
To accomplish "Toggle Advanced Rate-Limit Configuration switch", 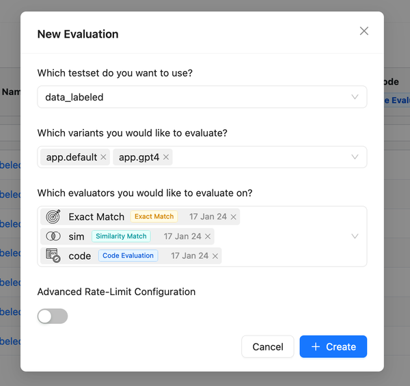I will click(x=53, y=316).
